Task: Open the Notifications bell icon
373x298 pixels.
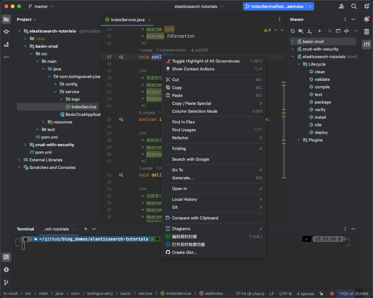Action: coord(367,19)
